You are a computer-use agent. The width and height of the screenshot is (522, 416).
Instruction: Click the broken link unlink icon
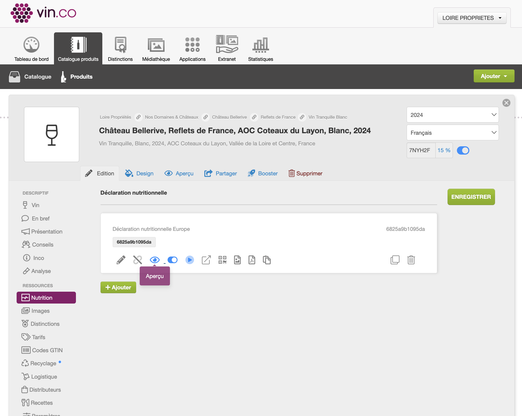(x=138, y=260)
